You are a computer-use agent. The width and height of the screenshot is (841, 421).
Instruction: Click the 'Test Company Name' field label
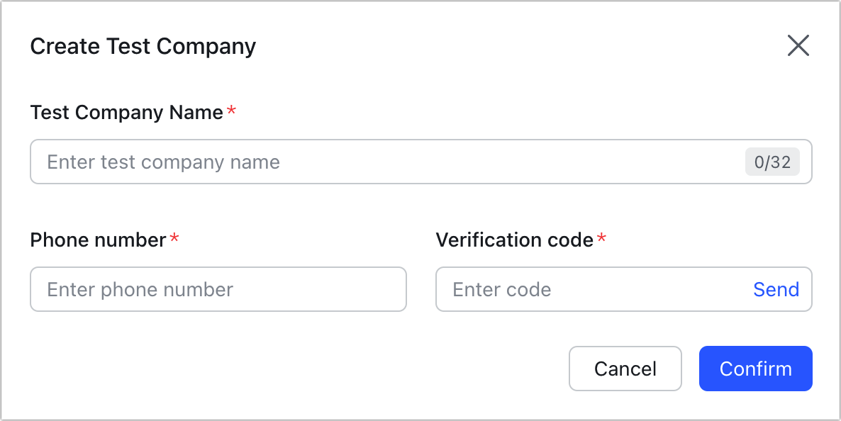click(127, 112)
